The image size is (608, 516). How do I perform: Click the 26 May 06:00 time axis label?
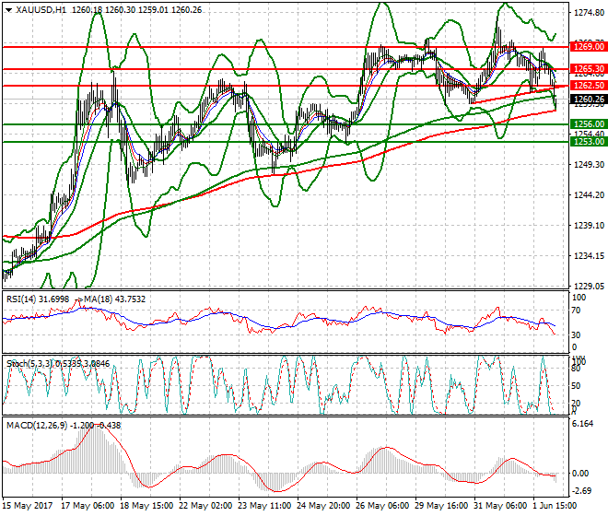tap(382, 506)
